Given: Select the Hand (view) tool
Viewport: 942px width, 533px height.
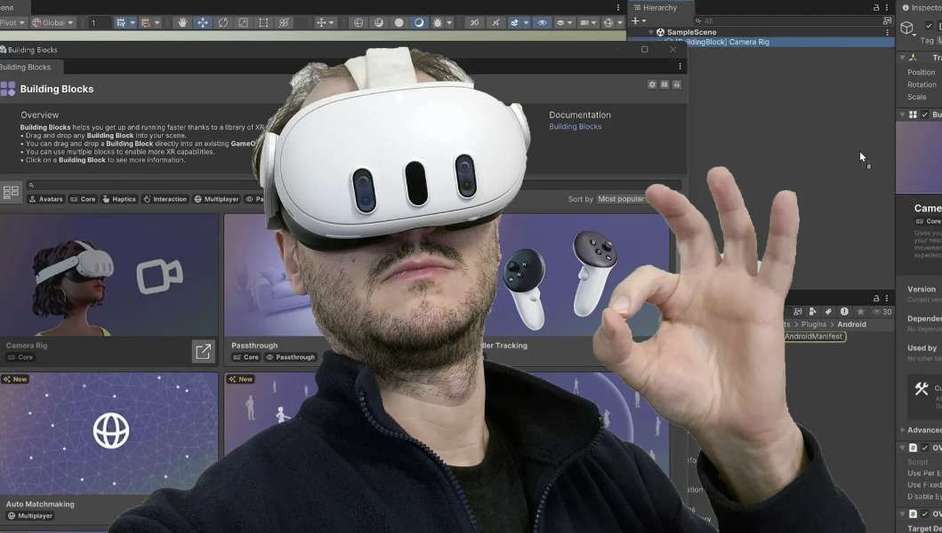Looking at the screenshot, I should [x=183, y=22].
